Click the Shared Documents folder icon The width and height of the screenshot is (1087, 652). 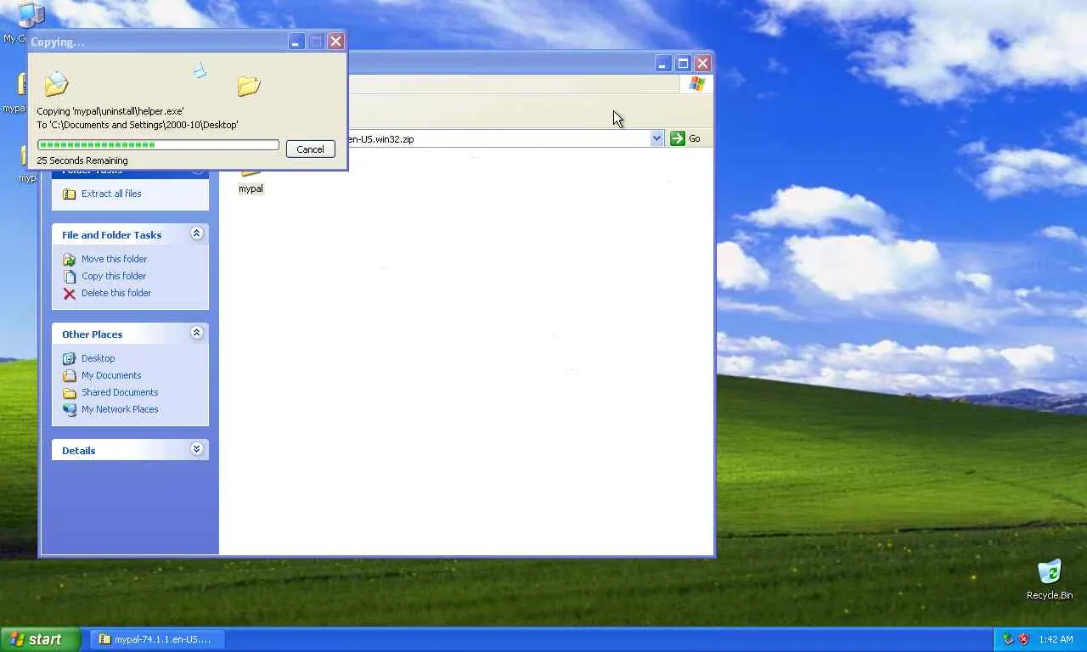[x=70, y=392]
